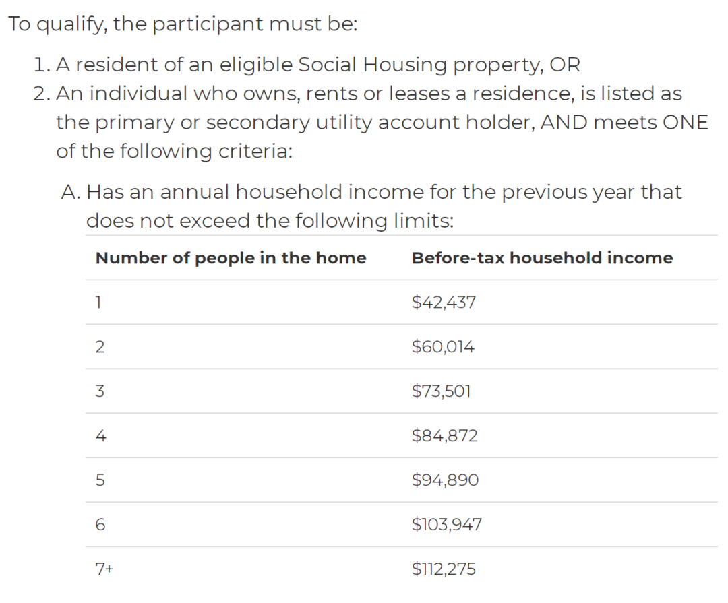This screenshot has width=728, height=603.
Task: Select the $60,014 income cell
Action: click(443, 347)
